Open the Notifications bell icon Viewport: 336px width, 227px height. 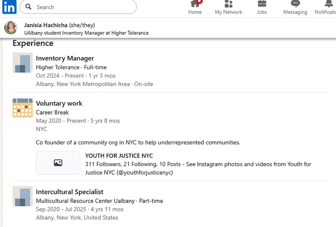(328, 3)
